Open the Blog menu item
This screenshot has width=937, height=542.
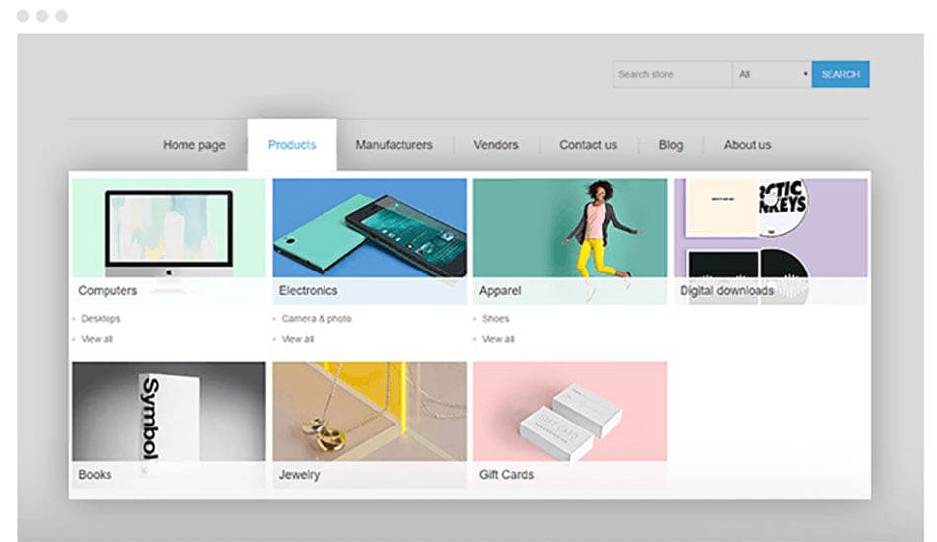(670, 145)
